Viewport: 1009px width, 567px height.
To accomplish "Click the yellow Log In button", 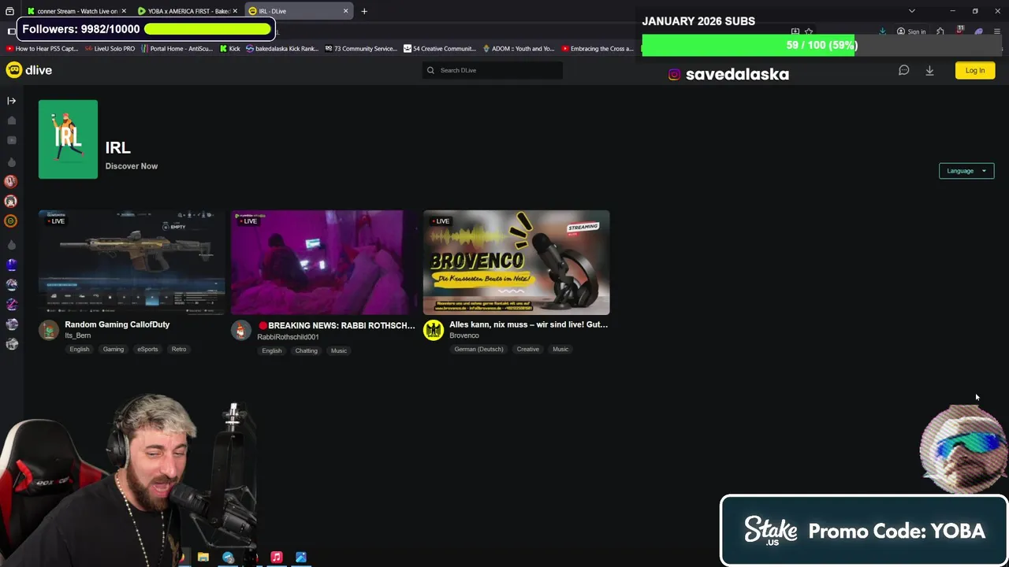I will 975,70.
